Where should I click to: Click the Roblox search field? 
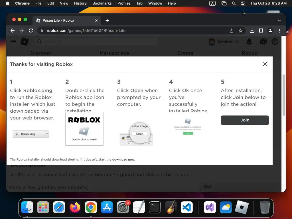click(x=97, y=42)
